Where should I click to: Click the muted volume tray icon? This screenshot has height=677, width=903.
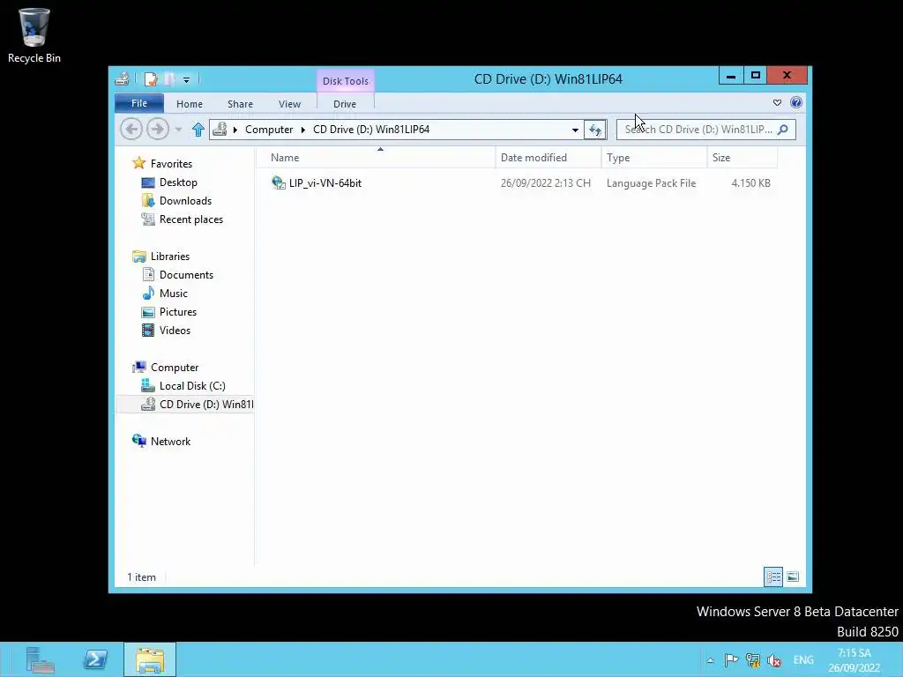pos(774,660)
